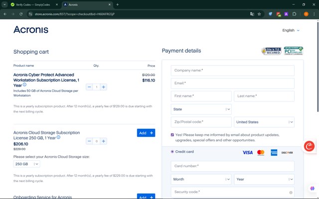This screenshot has height=199, width=319.
Task: Open a new browser tab
Action: [x=118, y=4]
